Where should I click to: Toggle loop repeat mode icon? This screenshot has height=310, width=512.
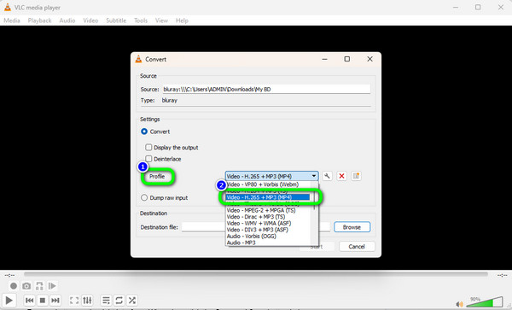119,301
